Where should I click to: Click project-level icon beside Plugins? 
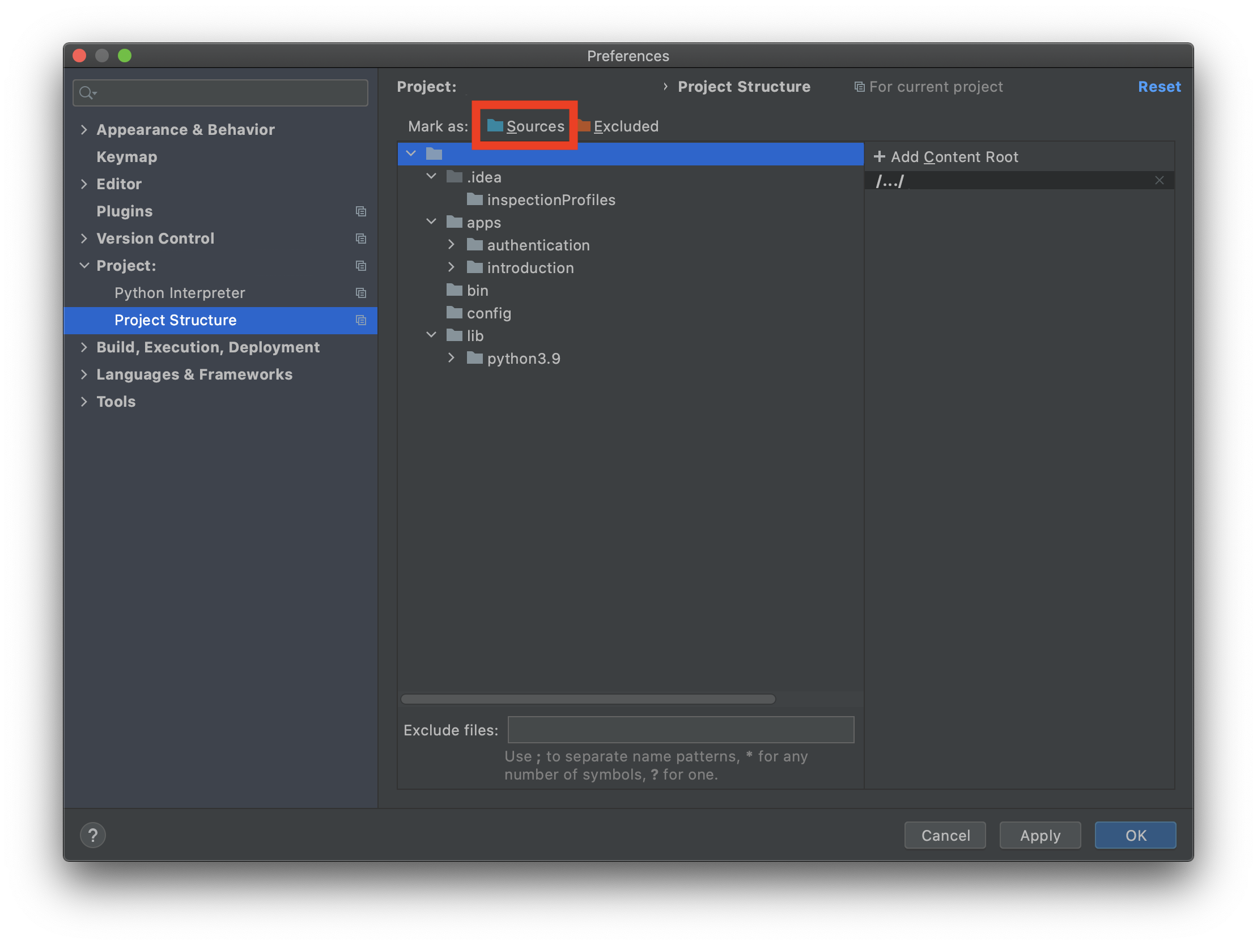[361, 211]
